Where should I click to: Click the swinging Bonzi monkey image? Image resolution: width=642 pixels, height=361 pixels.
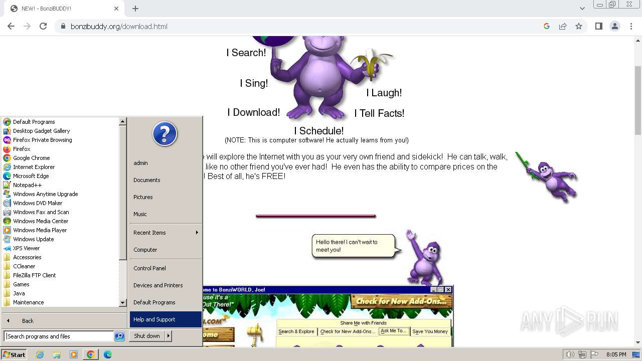[x=547, y=176]
